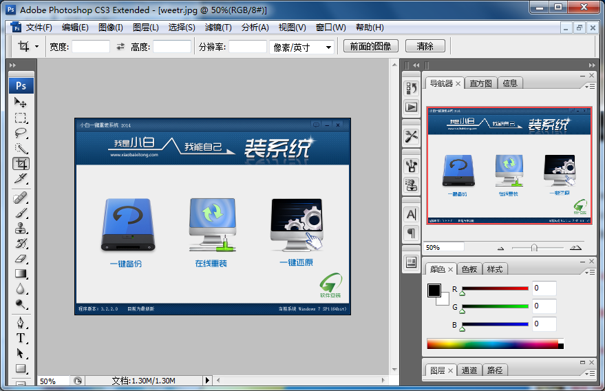This screenshot has width=605, height=391.
Task: Select the History Brush tool
Action: [21, 244]
